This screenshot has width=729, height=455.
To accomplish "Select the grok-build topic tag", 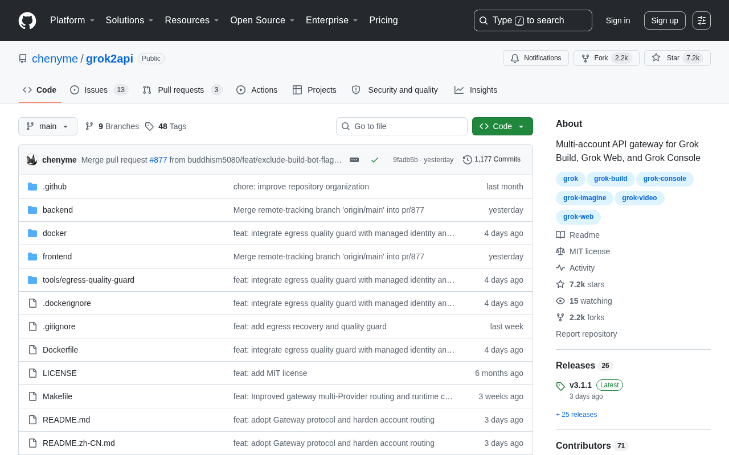I will (x=611, y=179).
